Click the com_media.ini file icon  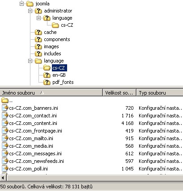[5, 146]
